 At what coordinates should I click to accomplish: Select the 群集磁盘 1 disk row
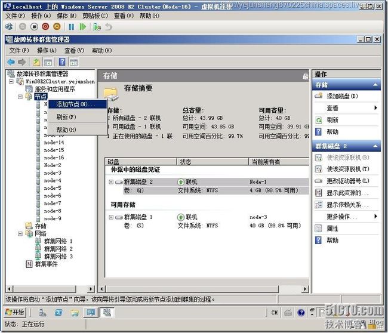(207, 217)
